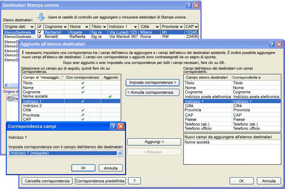Open the Origine dati column dropdown

pyautogui.click(x=32, y=27)
